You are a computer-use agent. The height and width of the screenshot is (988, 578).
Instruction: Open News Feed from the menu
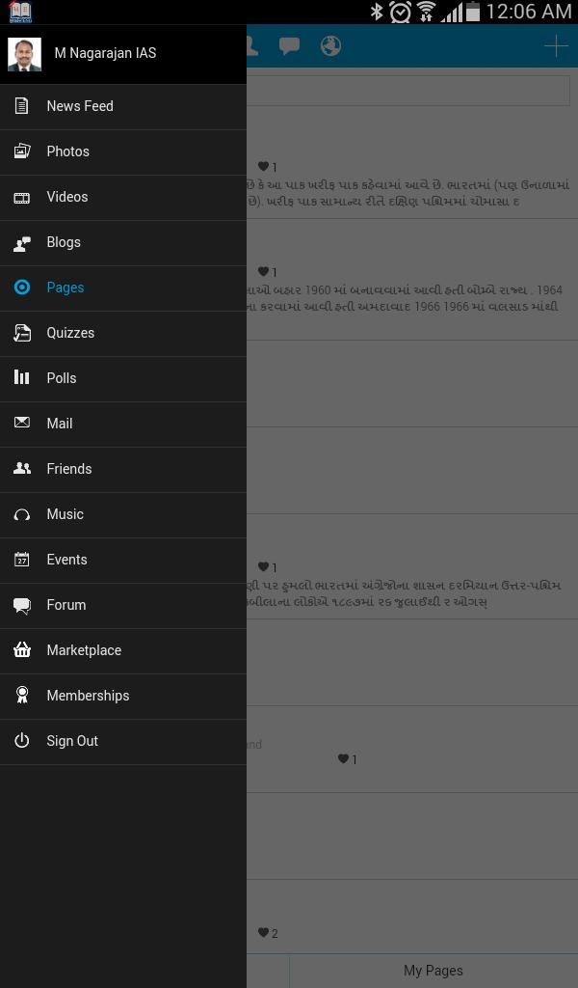click(80, 106)
